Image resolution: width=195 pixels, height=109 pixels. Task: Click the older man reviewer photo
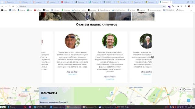pyautogui.click(x=73, y=41)
